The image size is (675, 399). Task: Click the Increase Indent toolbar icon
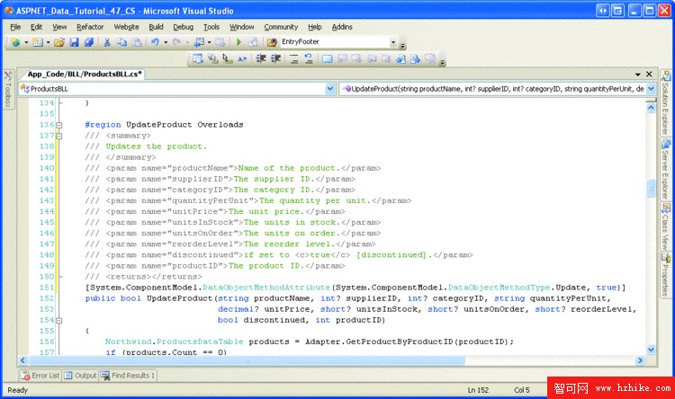[x=277, y=59]
